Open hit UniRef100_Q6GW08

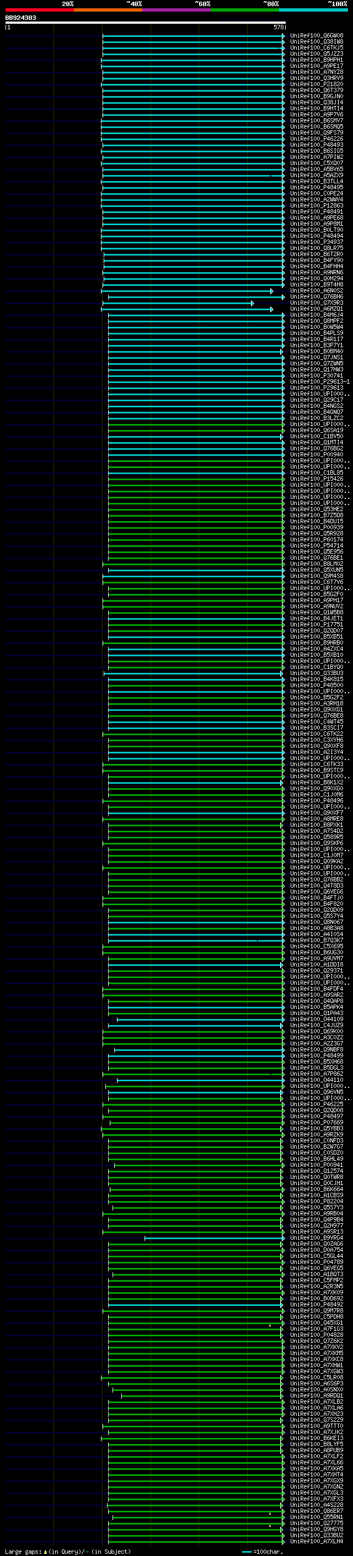tap(317, 36)
